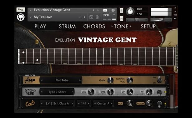Switch to the TONE tab

(x=121, y=26)
